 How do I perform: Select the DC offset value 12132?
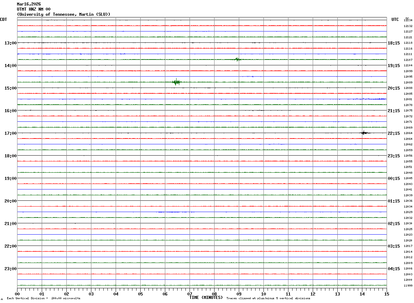[x=408, y=26]
